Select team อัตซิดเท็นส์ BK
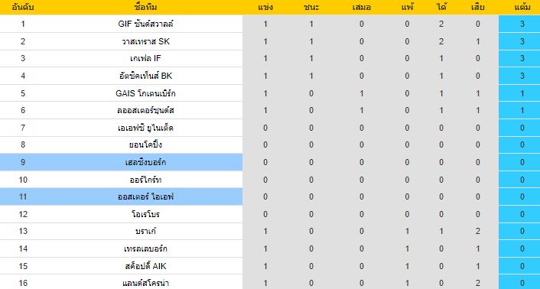Screen dimensions: 540x289 pyautogui.click(x=145, y=76)
